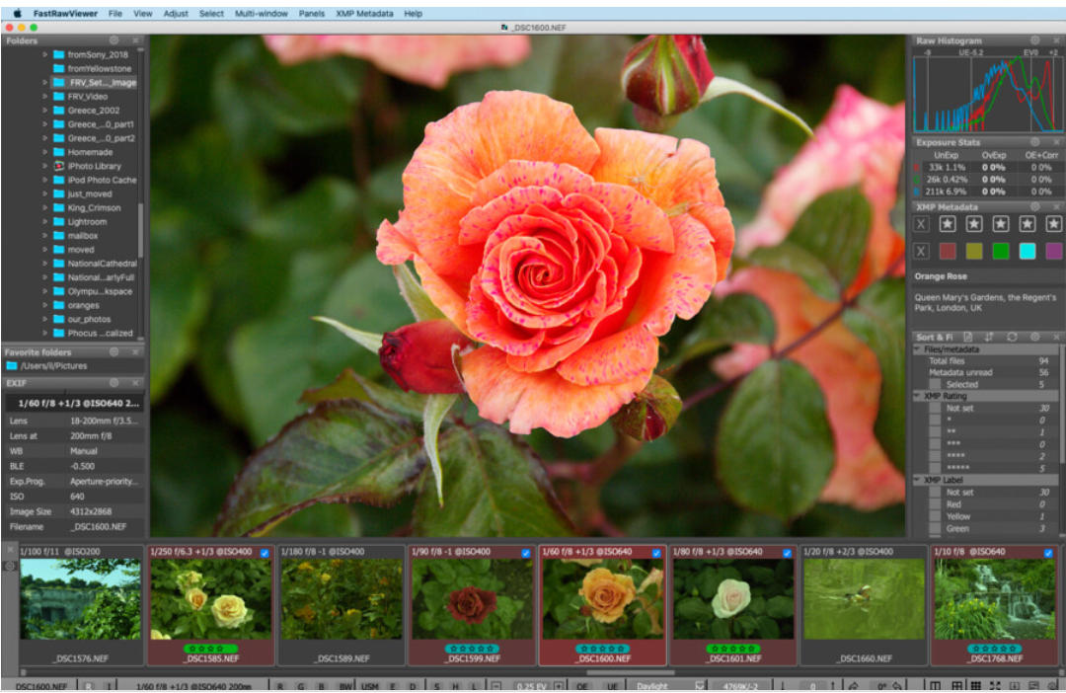Collapse the Files/metadata section
Image resolution: width=1066 pixels, height=693 pixels.
917,348
